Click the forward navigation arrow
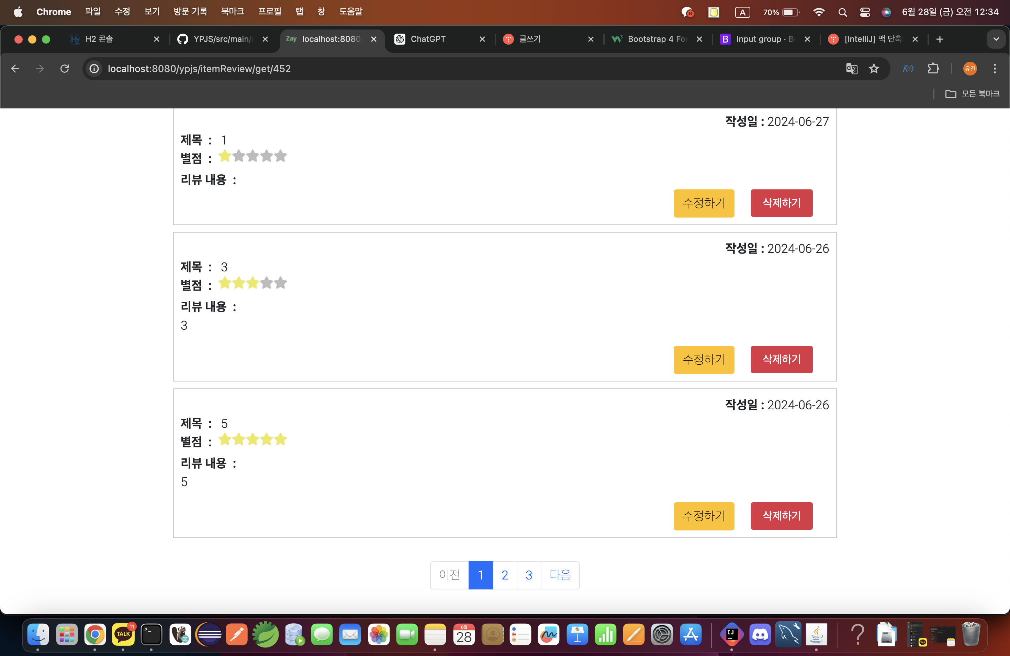Screen dimensions: 1010x656 point(40,69)
